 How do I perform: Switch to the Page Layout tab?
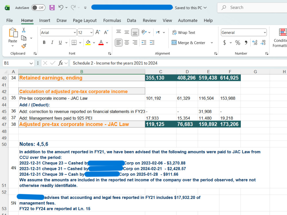(x=85, y=20)
